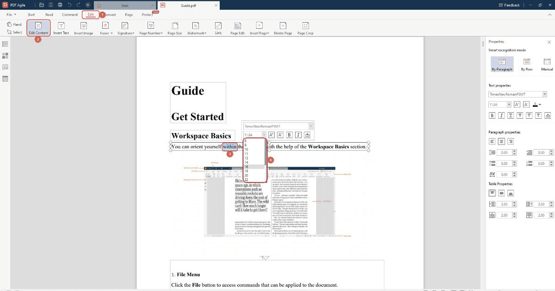Click the embedded screenshot image in the document
The image size is (555, 291).
click(271, 202)
